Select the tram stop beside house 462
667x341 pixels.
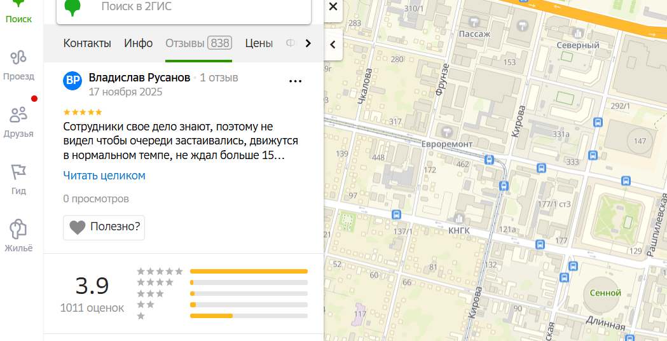490,160
